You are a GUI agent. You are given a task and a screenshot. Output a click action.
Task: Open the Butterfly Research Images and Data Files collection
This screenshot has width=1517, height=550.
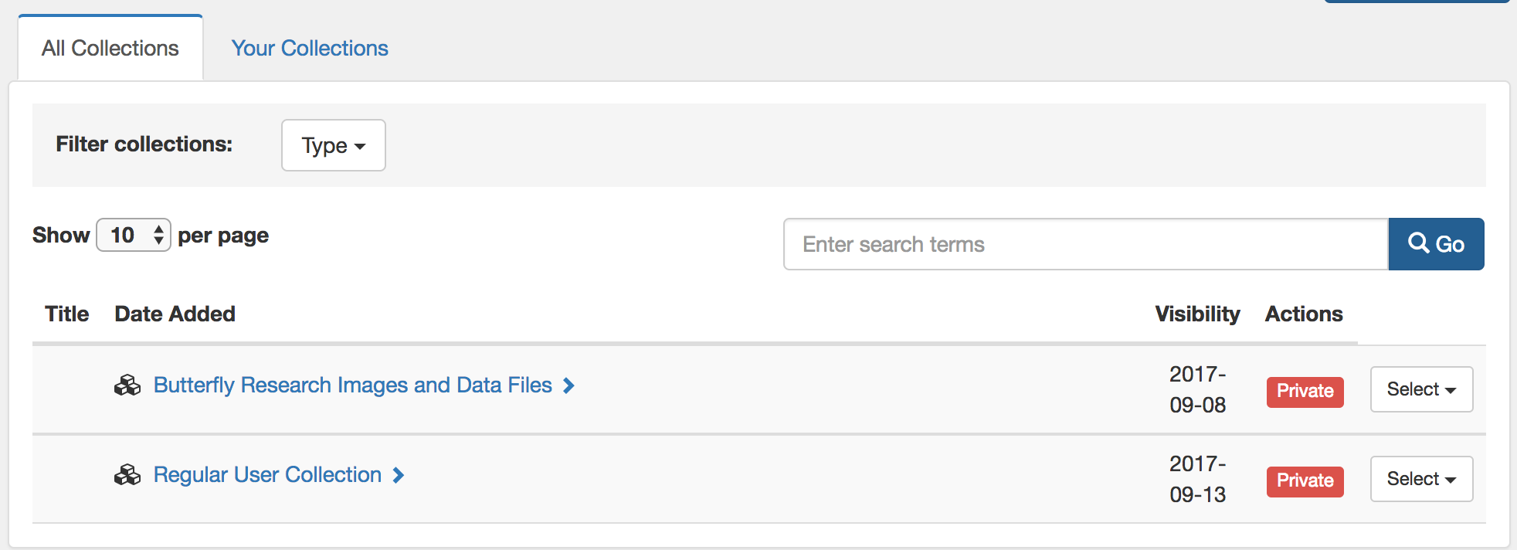(353, 385)
